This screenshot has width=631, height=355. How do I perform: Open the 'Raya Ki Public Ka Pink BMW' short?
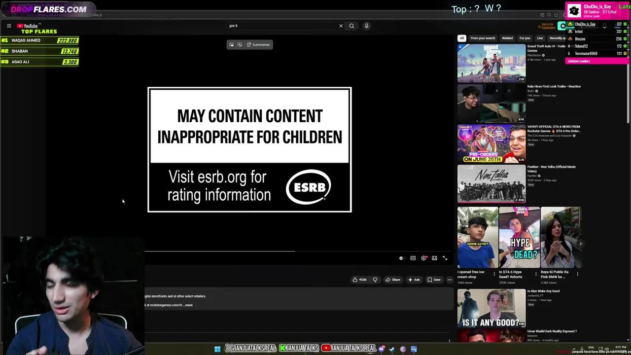tap(561, 237)
